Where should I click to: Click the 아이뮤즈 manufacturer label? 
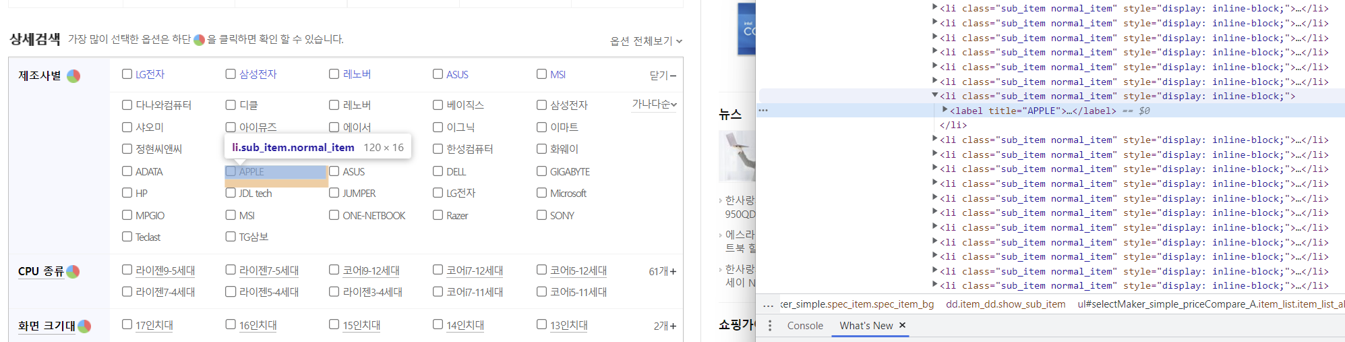[258, 127]
